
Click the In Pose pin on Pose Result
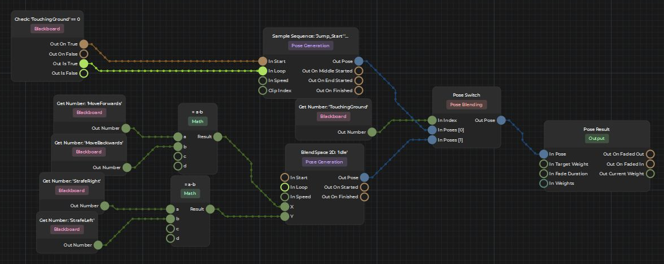(x=544, y=154)
